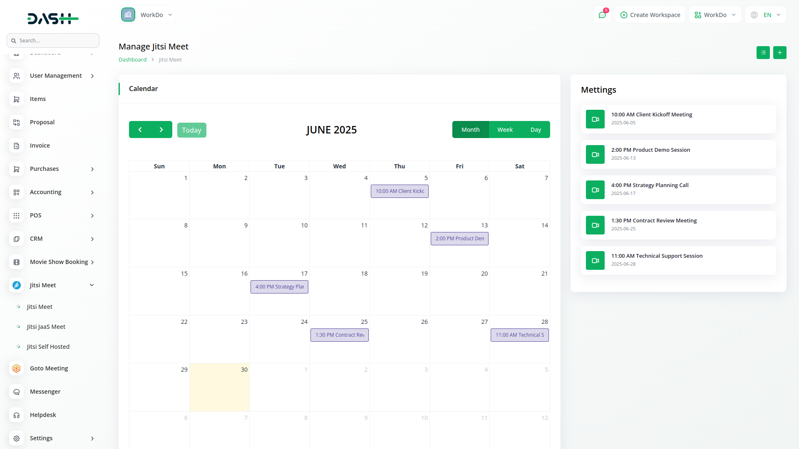Open the chat messages icon in header
Image resolution: width=799 pixels, height=449 pixels.
click(x=602, y=15)
